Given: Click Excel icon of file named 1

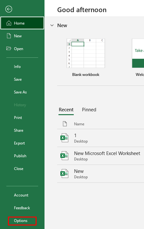Looking at the screenshot, I should pos(64,138).
